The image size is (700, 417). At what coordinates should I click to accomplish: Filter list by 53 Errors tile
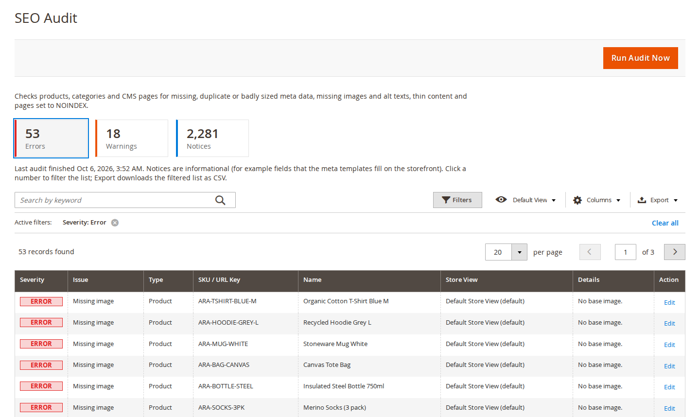(x=51, y=139)
